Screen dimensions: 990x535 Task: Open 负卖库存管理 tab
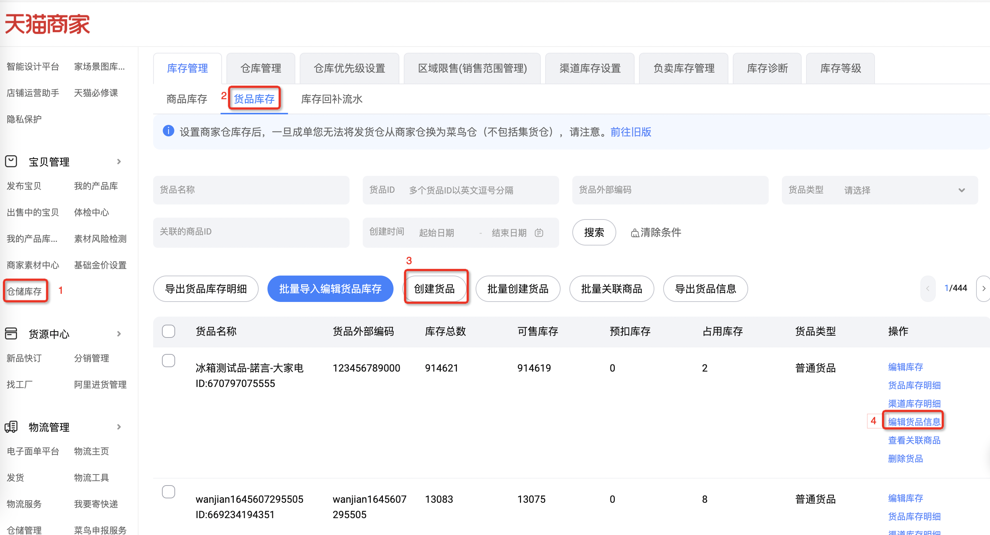pos(684,69)
